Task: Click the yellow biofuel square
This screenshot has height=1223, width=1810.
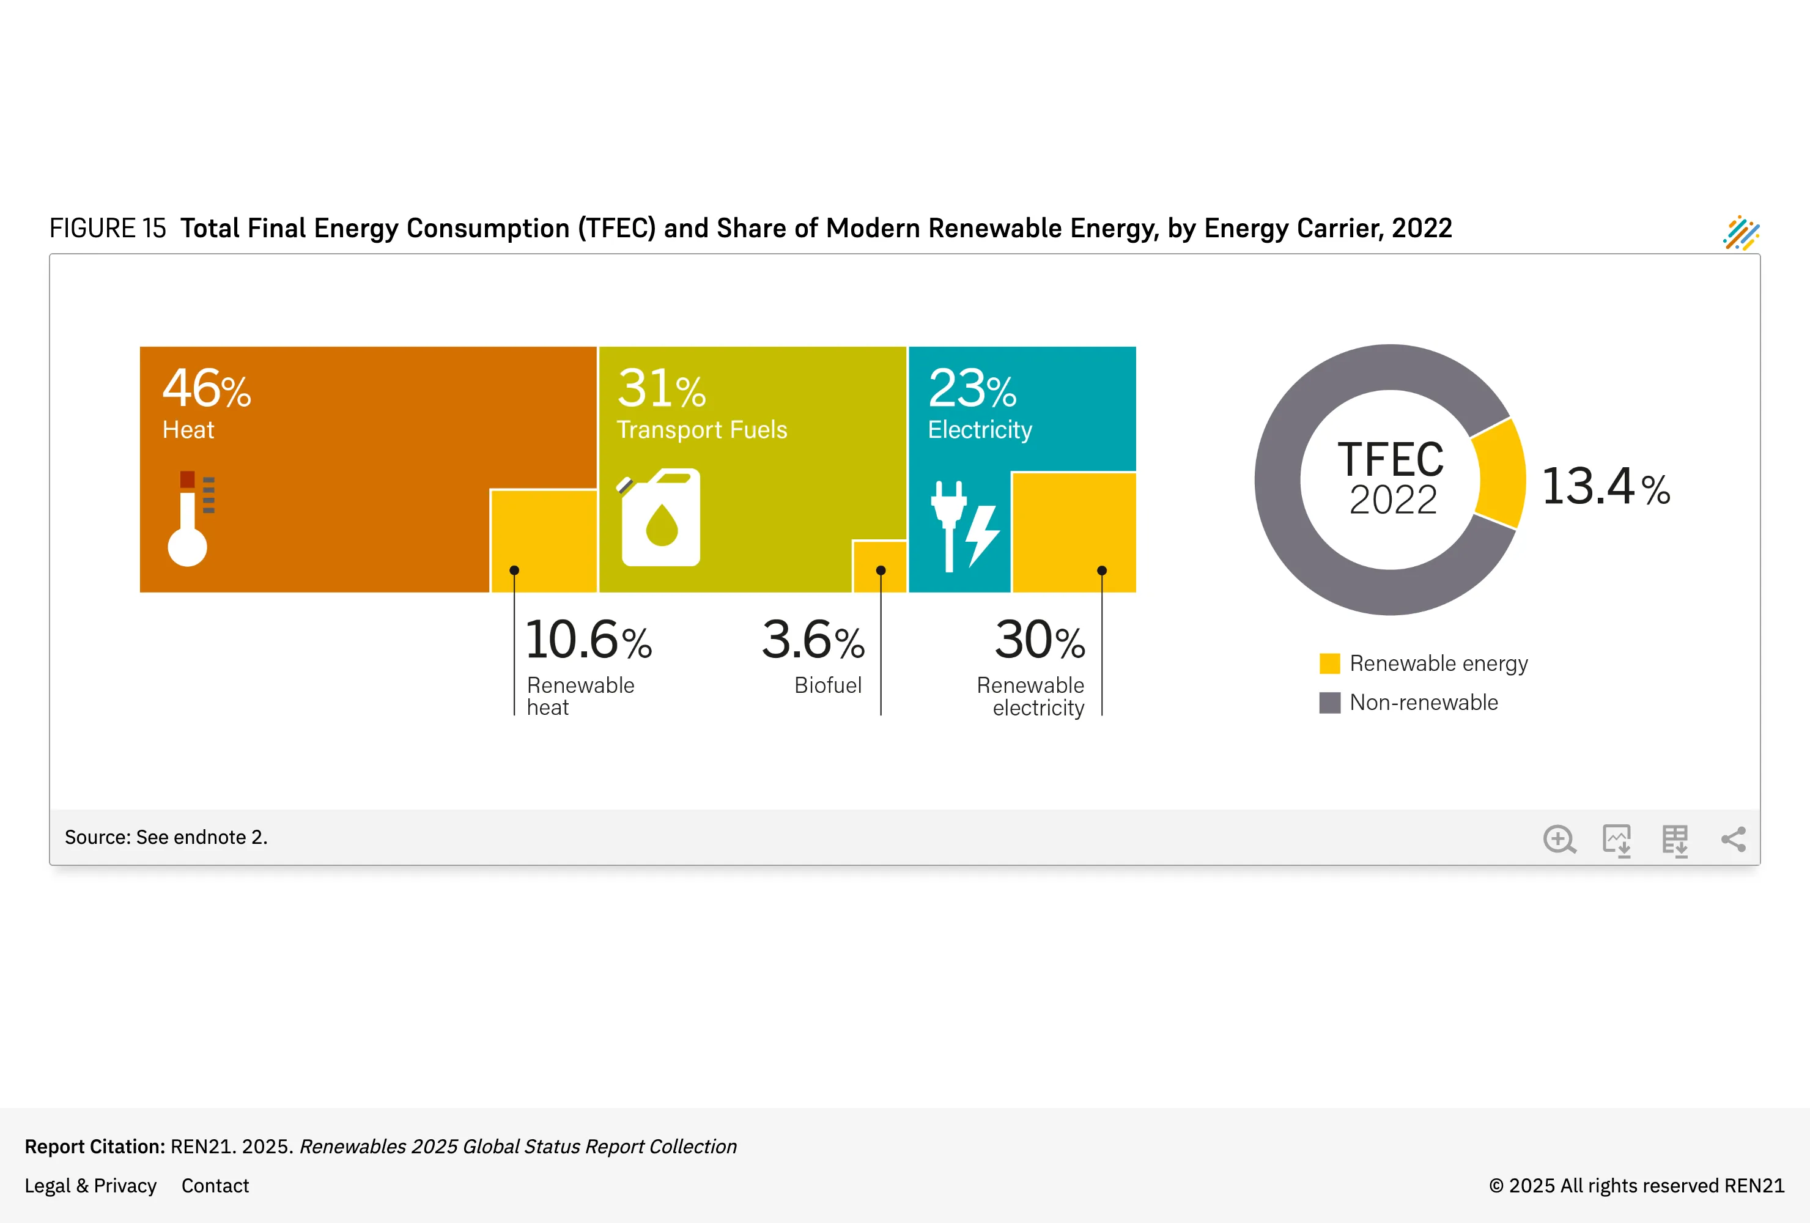Action: tap(880, 566)
